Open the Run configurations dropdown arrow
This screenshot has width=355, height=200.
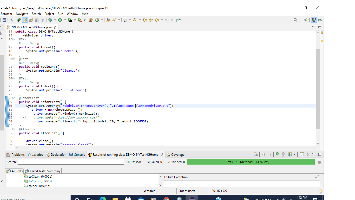click(x=65, y=20)
